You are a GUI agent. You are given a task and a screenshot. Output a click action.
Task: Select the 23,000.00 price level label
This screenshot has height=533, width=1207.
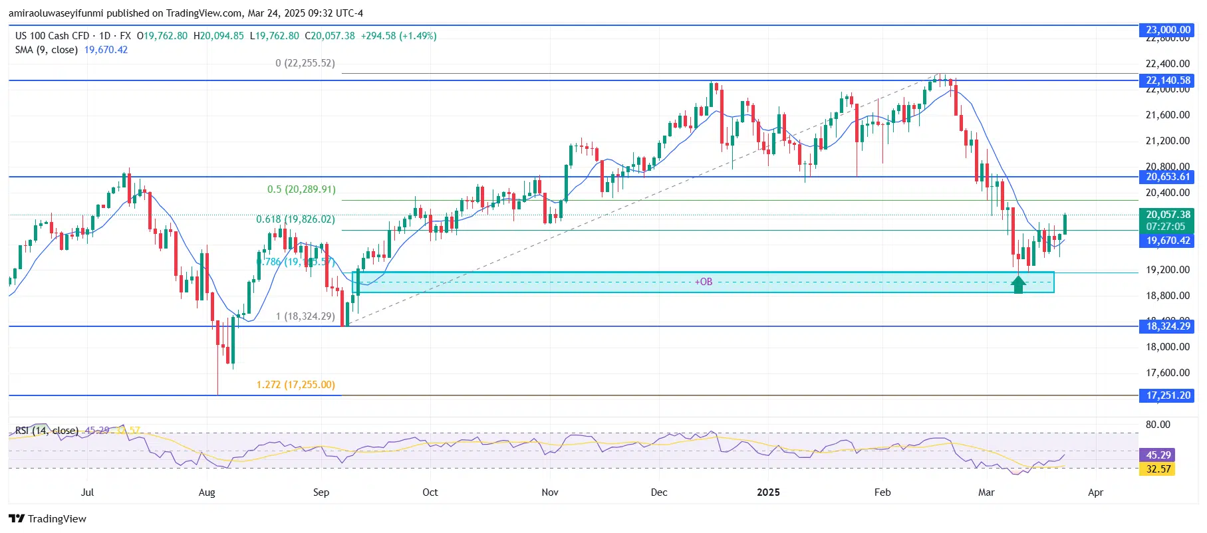point(1167,30)
